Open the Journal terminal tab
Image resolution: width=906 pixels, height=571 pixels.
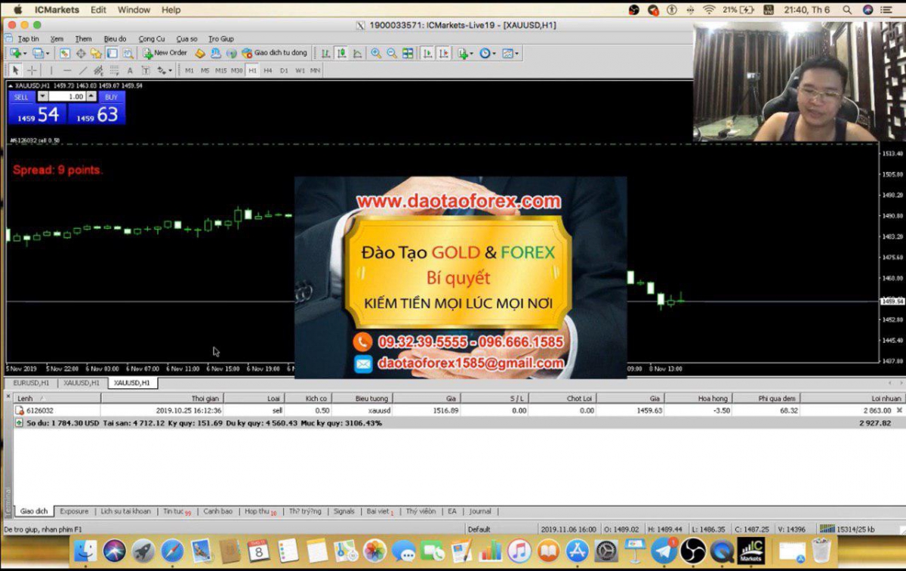coord(480,511)
